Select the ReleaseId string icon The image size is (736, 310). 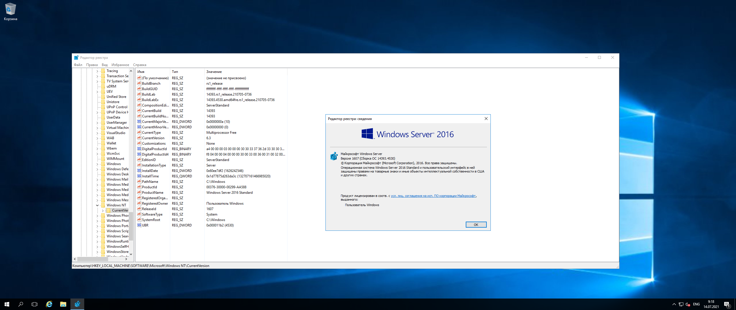139,209
